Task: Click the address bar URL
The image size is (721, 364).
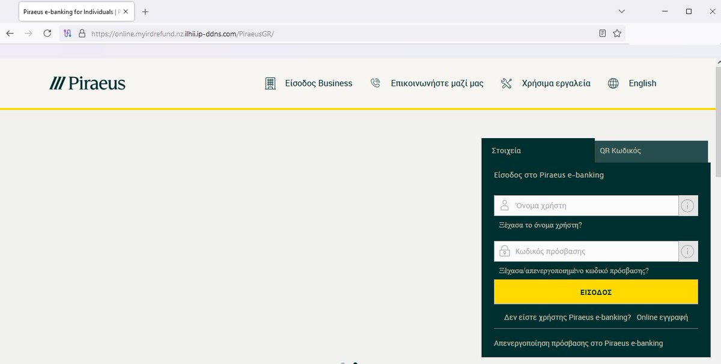Action: tap(183, 34)
